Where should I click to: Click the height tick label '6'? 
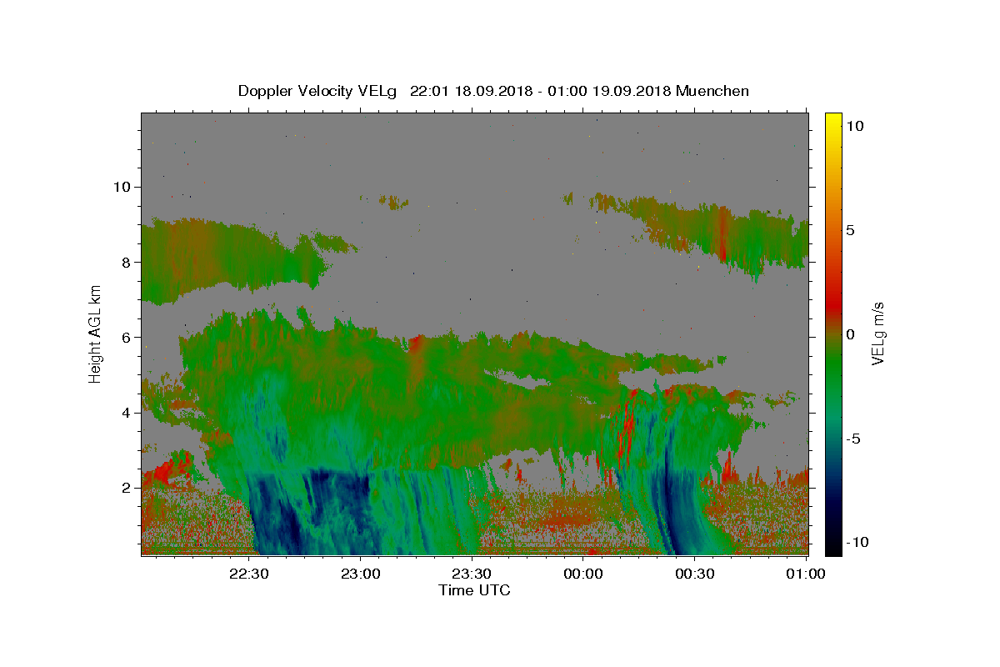(127, 337)
